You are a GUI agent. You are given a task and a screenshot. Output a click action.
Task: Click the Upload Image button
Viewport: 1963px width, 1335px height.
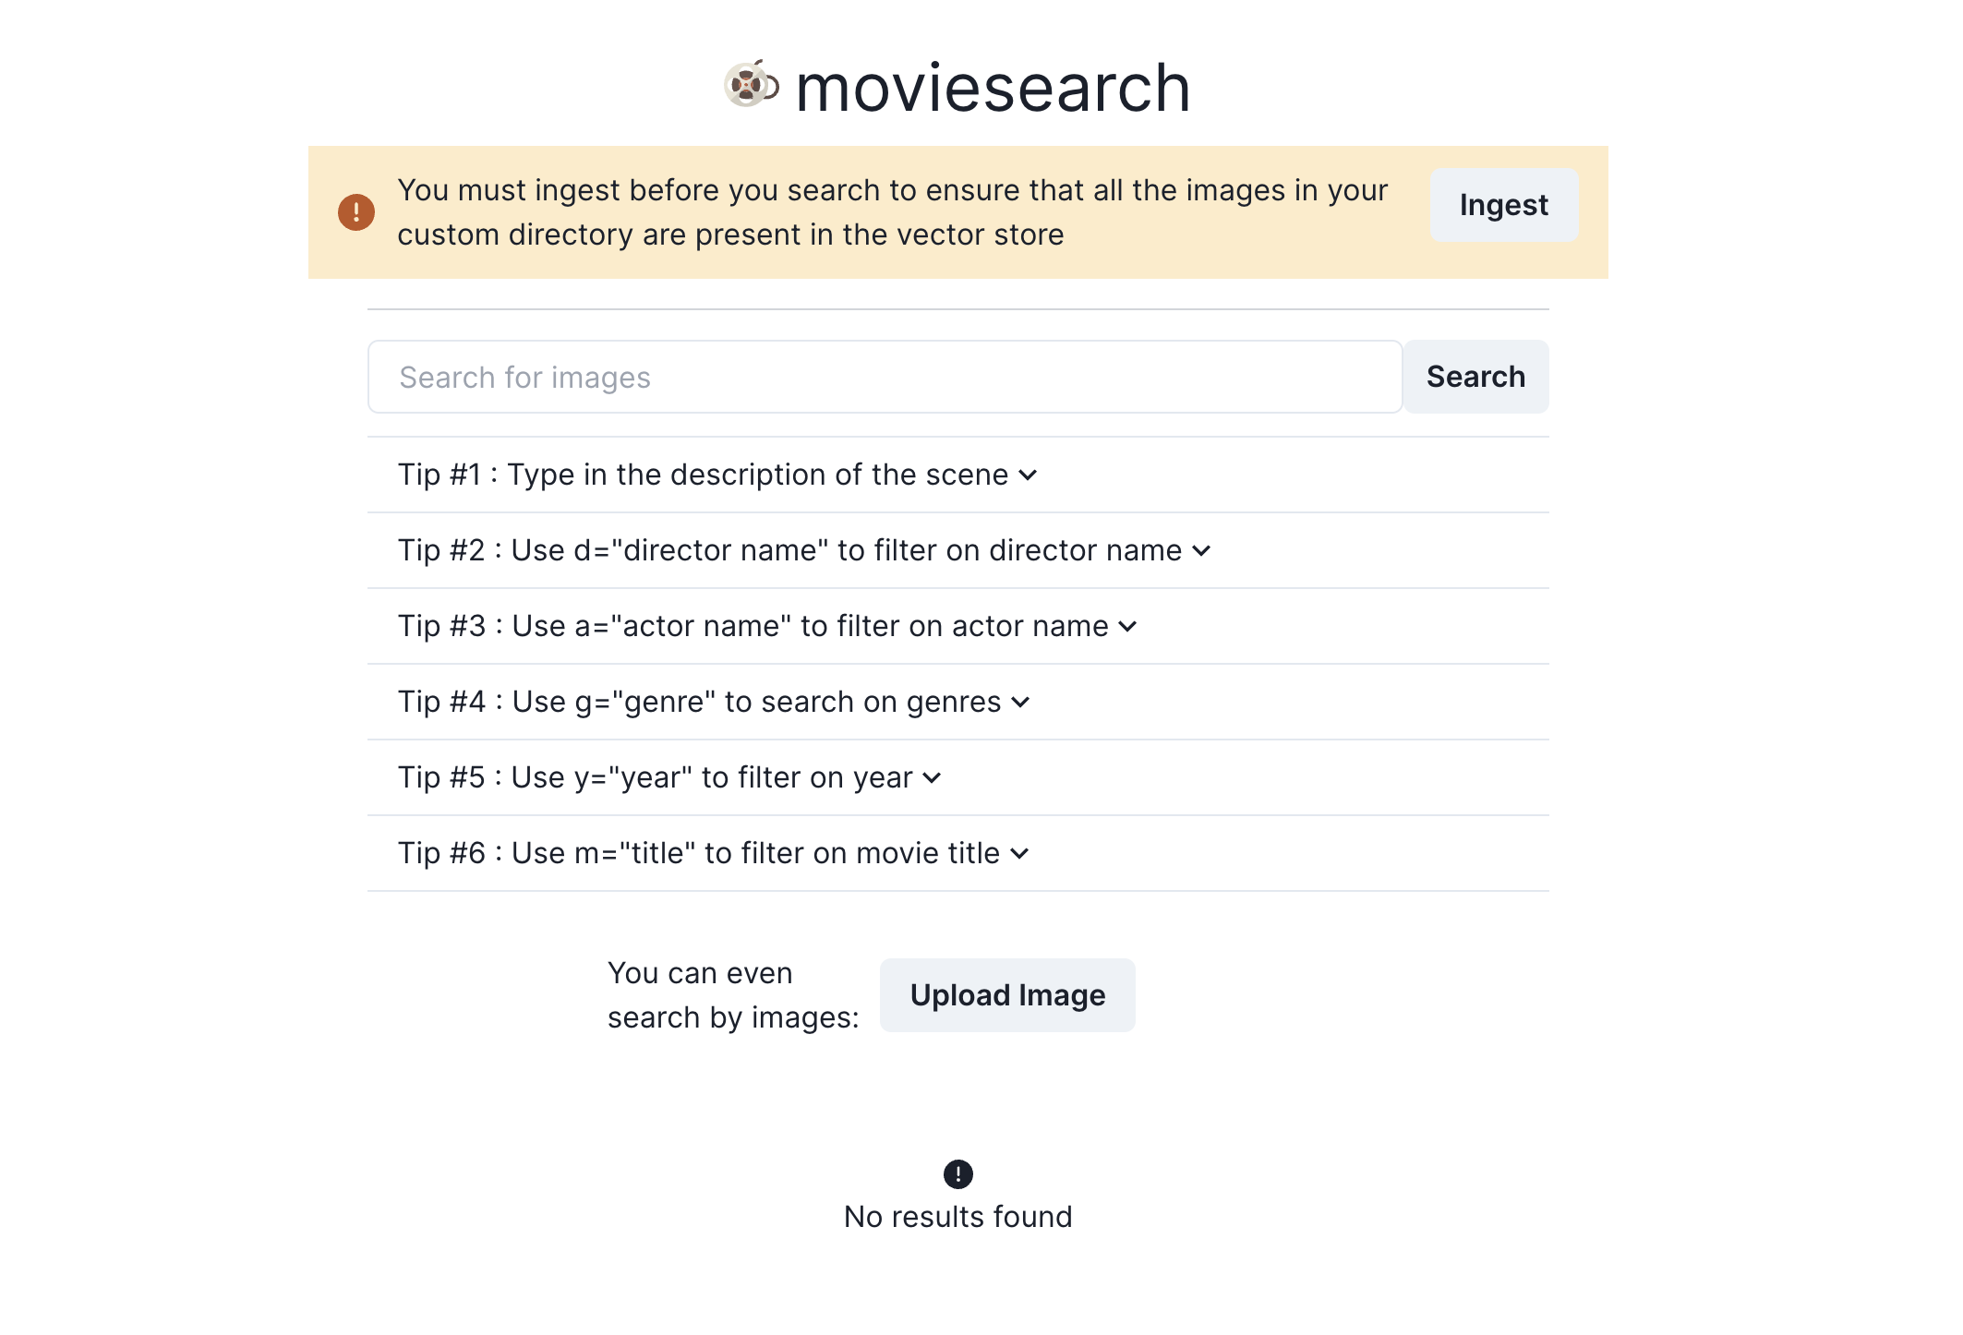(x=1007, y=995)
